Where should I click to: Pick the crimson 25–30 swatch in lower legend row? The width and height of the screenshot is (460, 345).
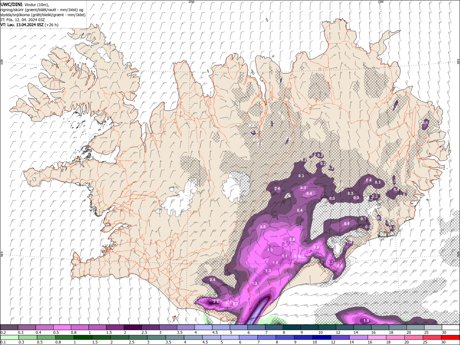point(432,337)
